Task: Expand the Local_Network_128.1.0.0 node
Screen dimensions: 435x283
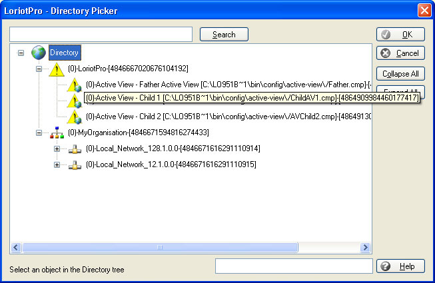Action: coord(57,149)
